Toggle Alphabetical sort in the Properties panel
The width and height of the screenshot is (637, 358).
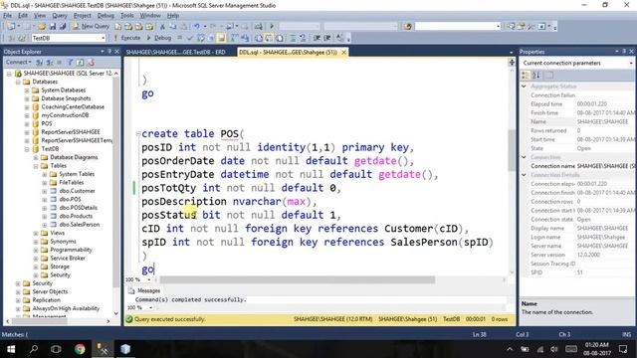pos(535,76)
